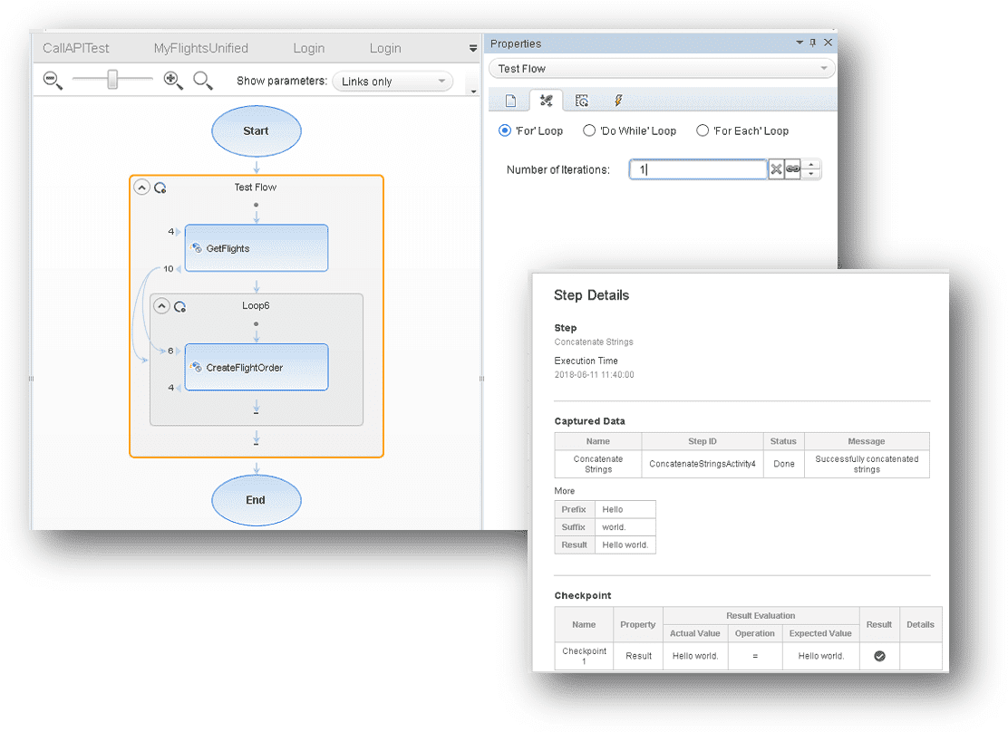Click the Prefix value Hello

coord(625,509)
